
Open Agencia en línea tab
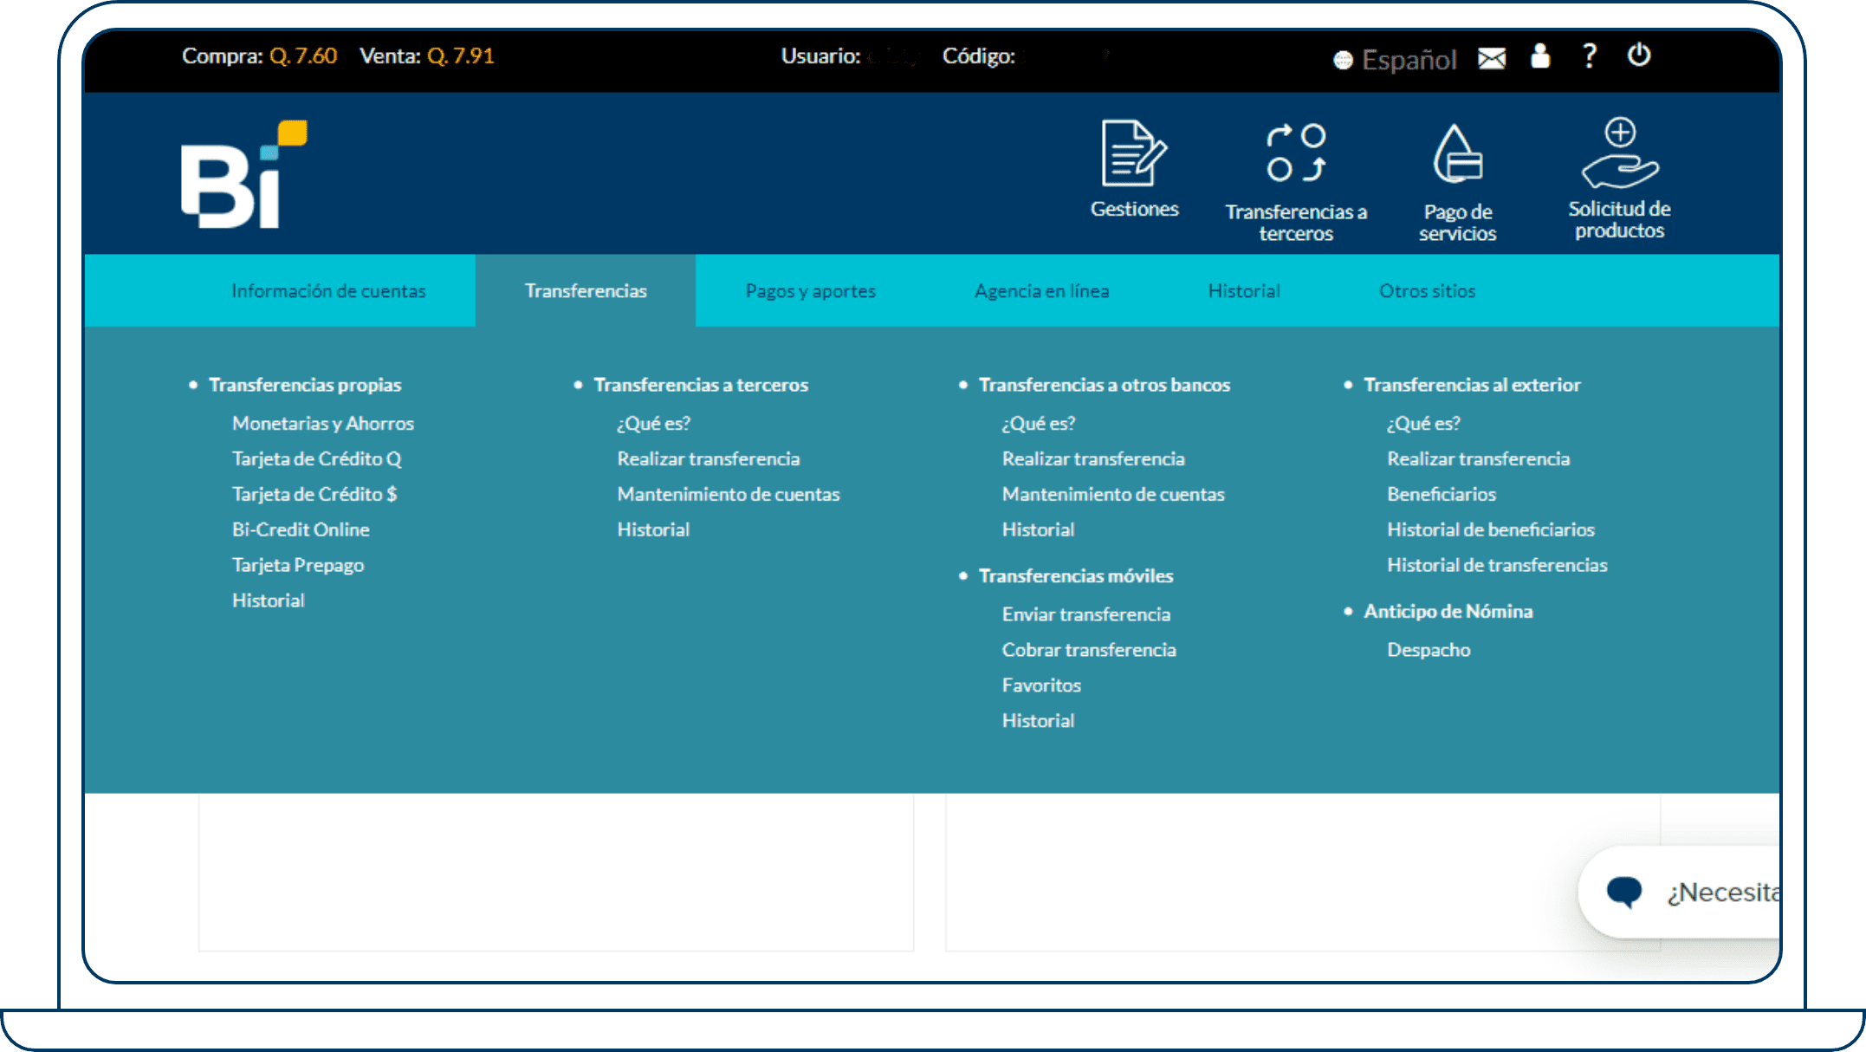(x=1042, y=291)
